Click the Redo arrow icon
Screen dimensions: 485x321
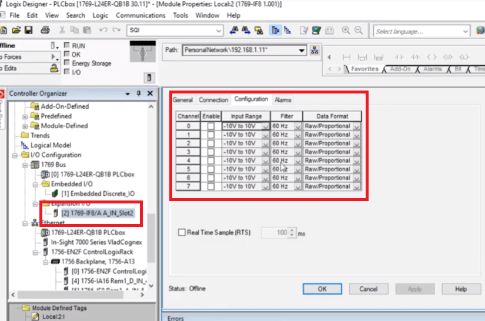(x=116, y=30)
